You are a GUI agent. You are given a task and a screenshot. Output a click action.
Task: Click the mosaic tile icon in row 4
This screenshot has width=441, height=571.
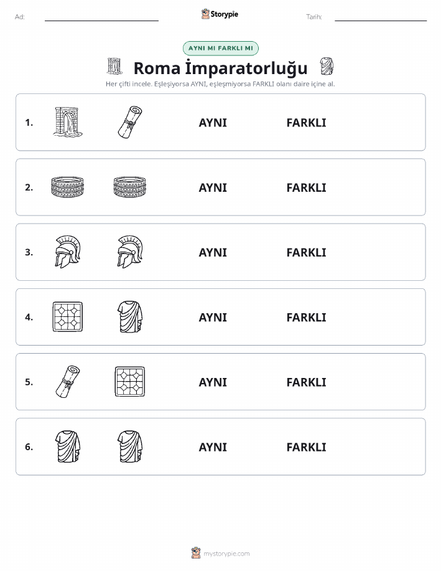tap(68, 317)
